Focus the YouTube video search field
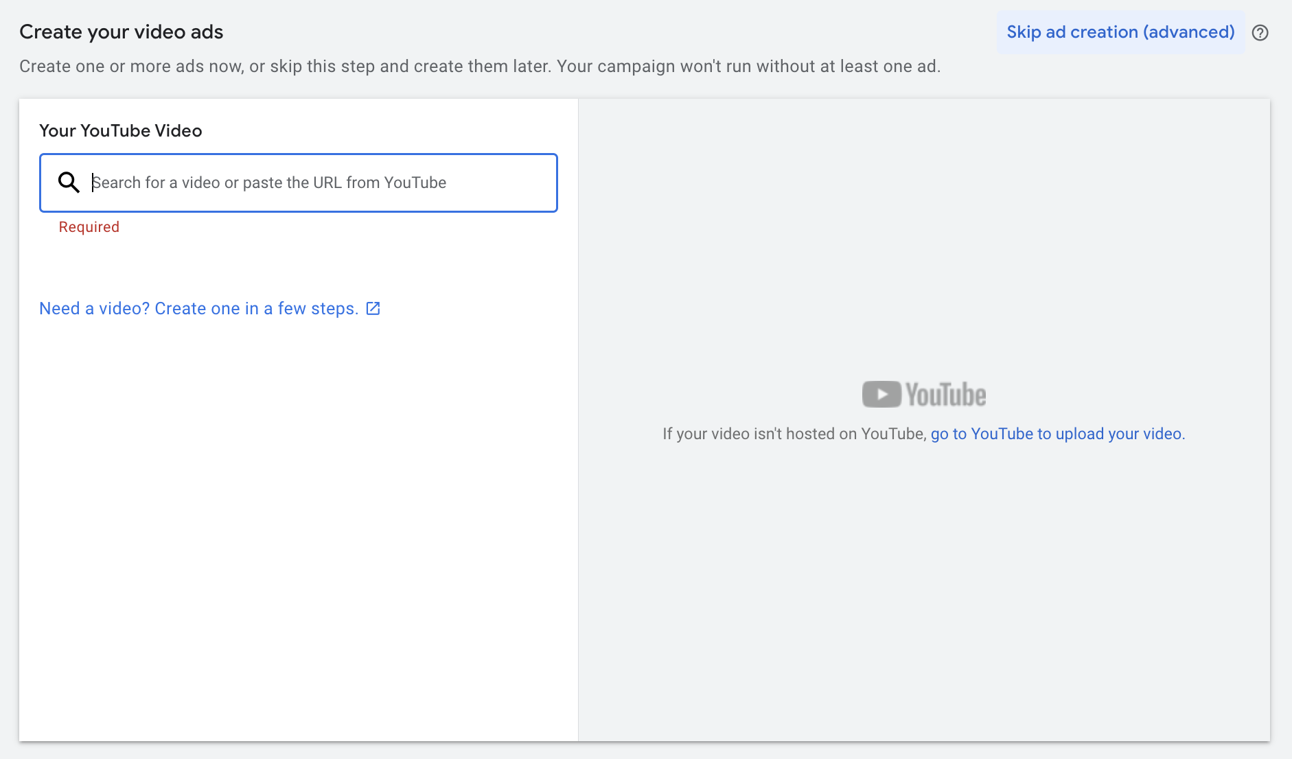Image resolution: width=1292 pixels, height=759 pixels. (299, 183)
